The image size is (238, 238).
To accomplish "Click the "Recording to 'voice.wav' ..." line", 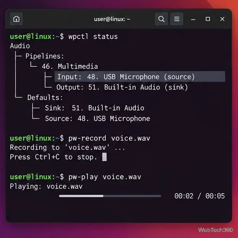I will tap(67, 148).
